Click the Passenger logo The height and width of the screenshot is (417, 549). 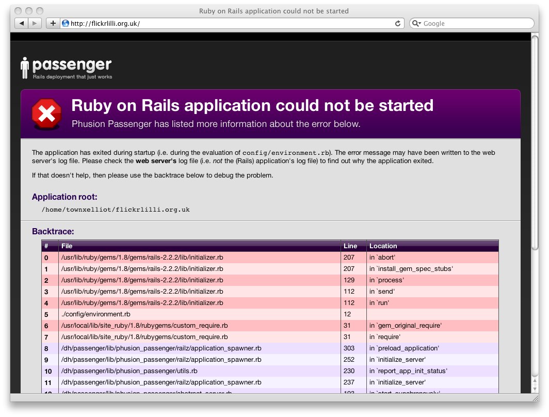tap(66, 68)
